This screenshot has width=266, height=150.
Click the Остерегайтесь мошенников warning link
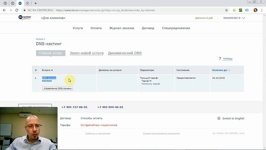coord(99,125)
